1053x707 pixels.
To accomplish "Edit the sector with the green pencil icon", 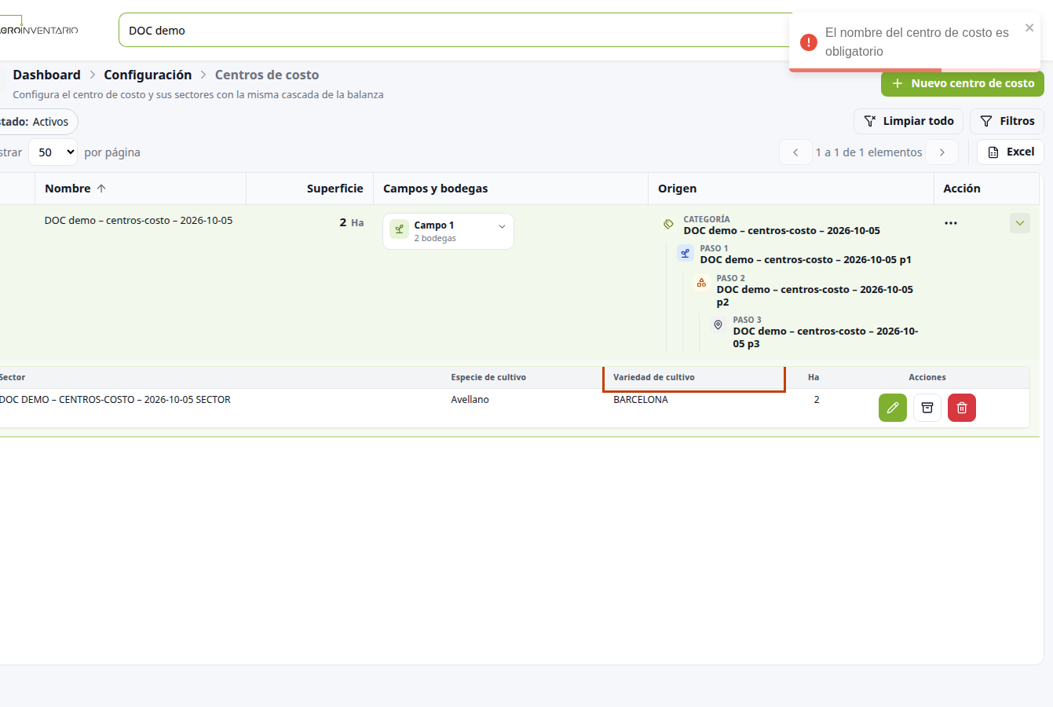I will pos(892,408).
